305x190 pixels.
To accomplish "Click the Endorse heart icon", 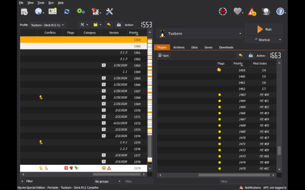I will [x=237, y=12].
